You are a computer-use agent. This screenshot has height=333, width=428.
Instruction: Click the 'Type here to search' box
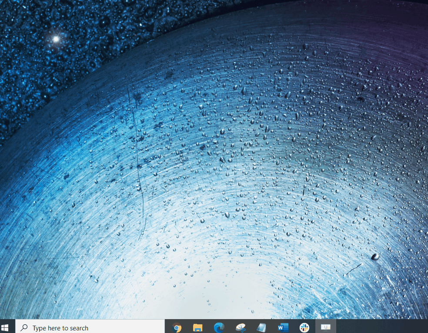point(90,327)
